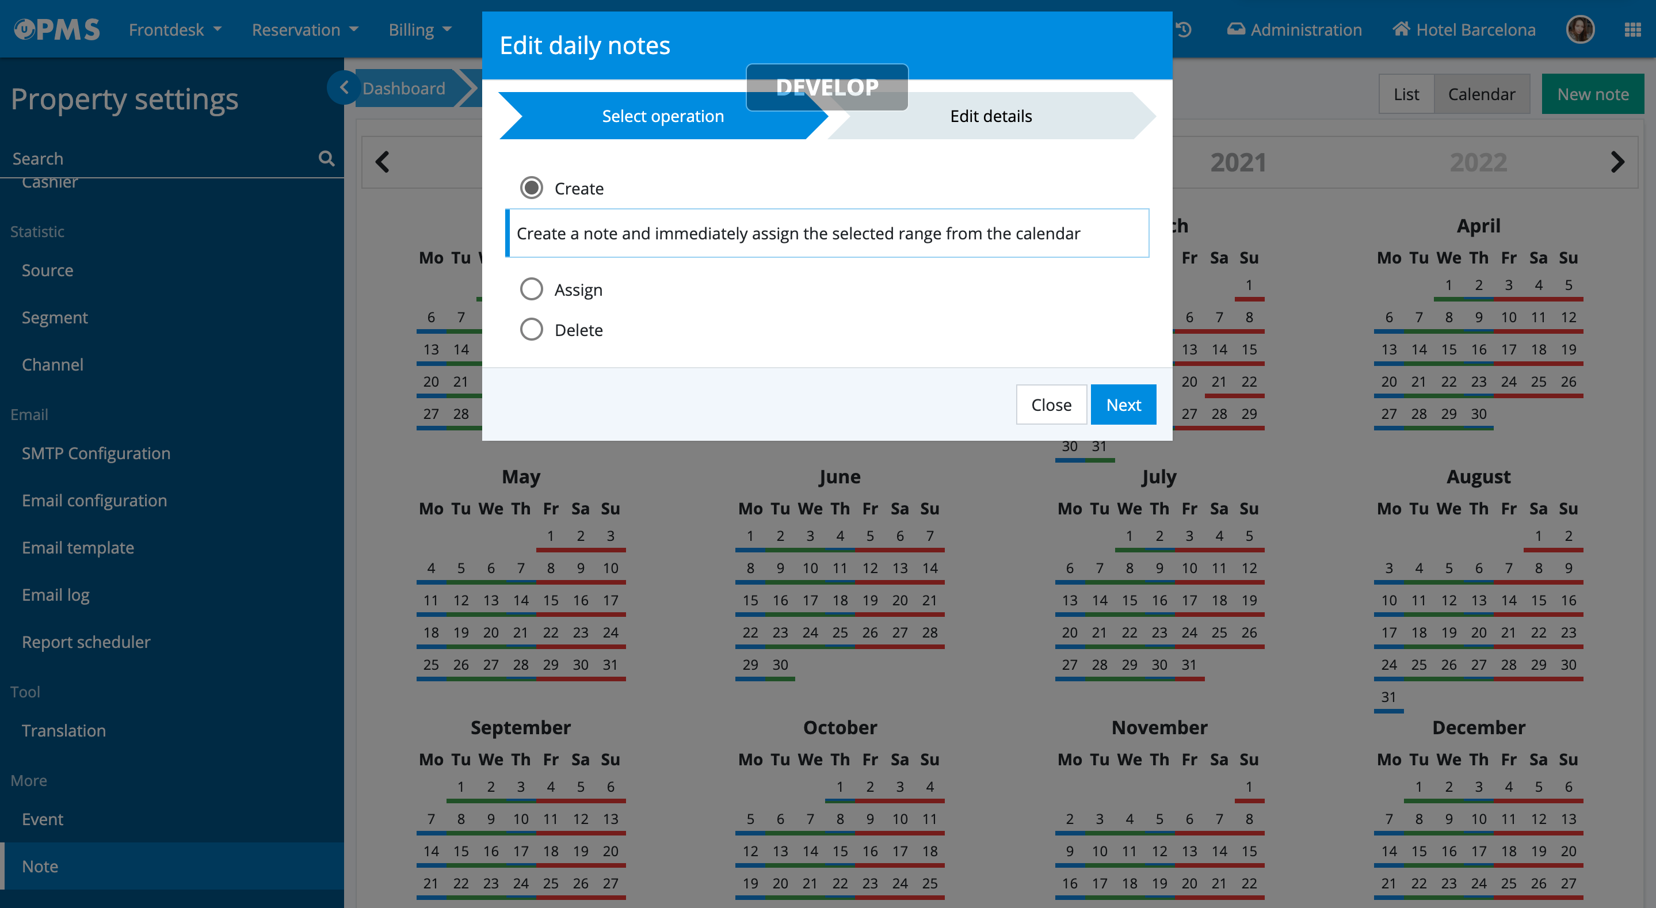Select the Create radio option

pos(531,188)
